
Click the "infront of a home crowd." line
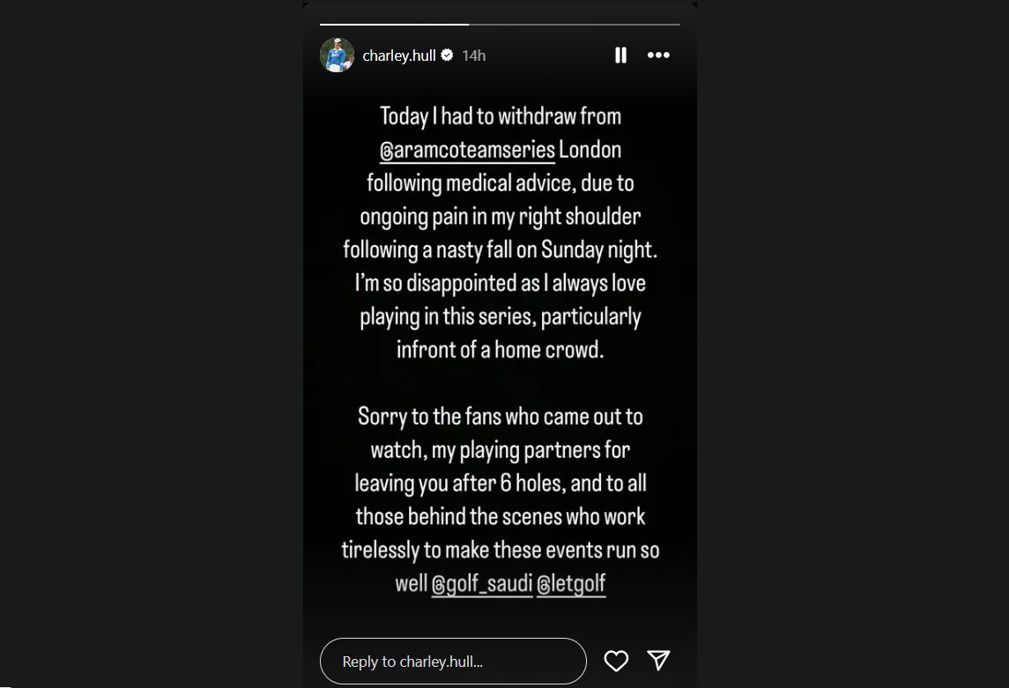tap(501, 349)
